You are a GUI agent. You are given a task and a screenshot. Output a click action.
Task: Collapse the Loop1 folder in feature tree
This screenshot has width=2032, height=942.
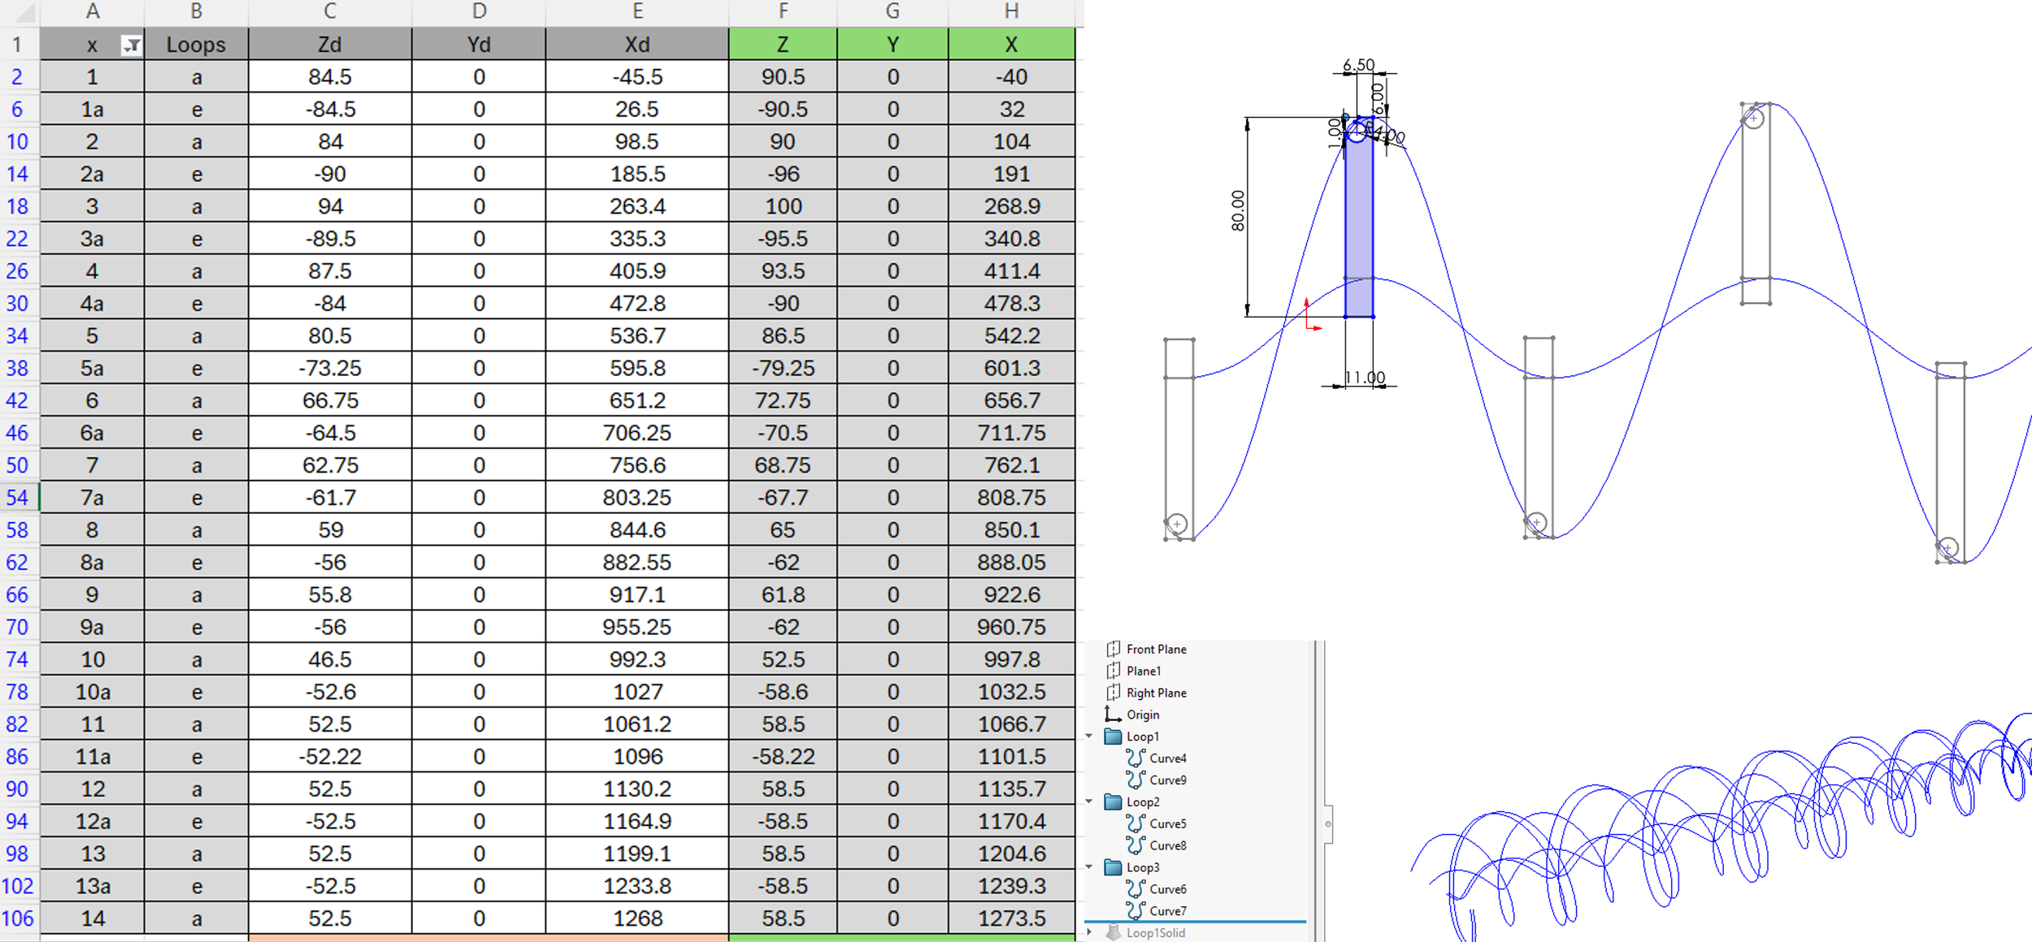coord(1090,736)
